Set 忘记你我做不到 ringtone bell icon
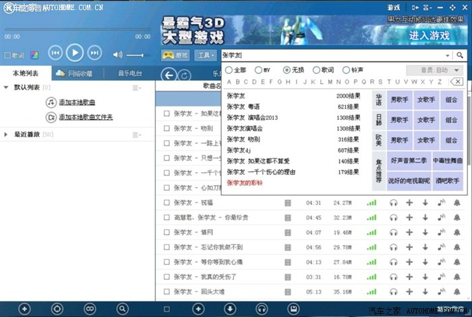The height and width of the screenshot is (317, 472). click(457, 247)
